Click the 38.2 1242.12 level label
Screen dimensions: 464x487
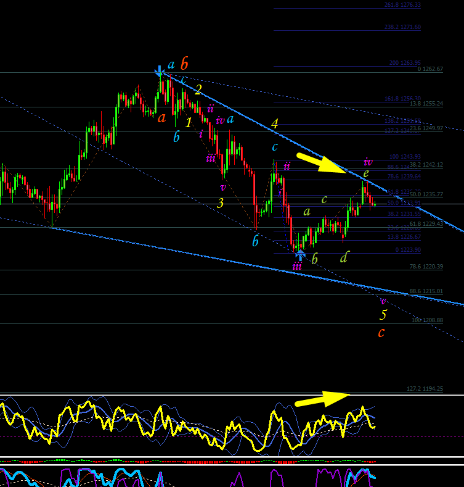tap(426, 165)
